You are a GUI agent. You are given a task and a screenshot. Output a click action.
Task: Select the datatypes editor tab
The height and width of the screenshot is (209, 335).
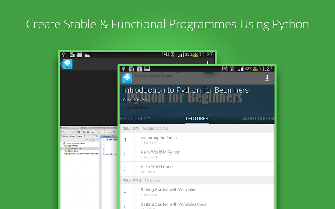108,136
